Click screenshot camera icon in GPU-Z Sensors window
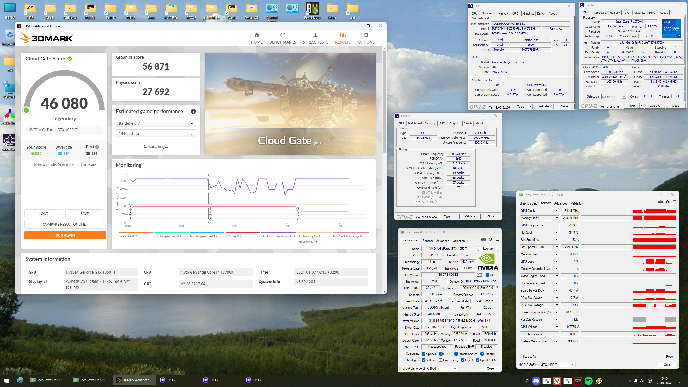 661,202
